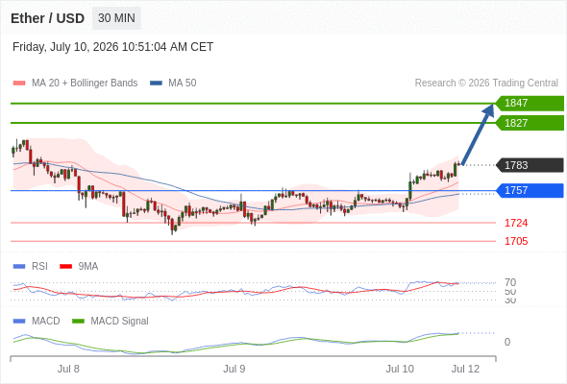This screenshot has height=384, width=567.
Task: Click the RSI 70 level label
Action: pos(510,282)
